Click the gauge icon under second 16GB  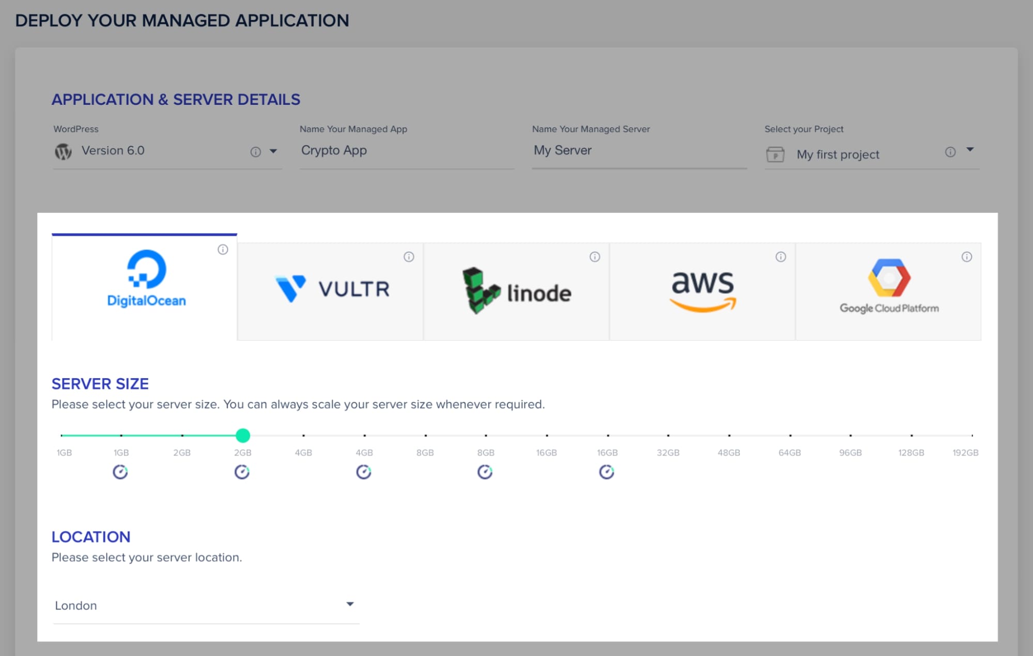607,472
